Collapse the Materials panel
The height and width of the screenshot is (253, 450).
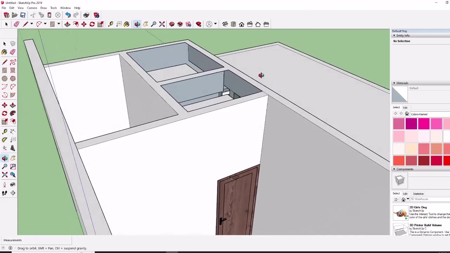(394, 83)
